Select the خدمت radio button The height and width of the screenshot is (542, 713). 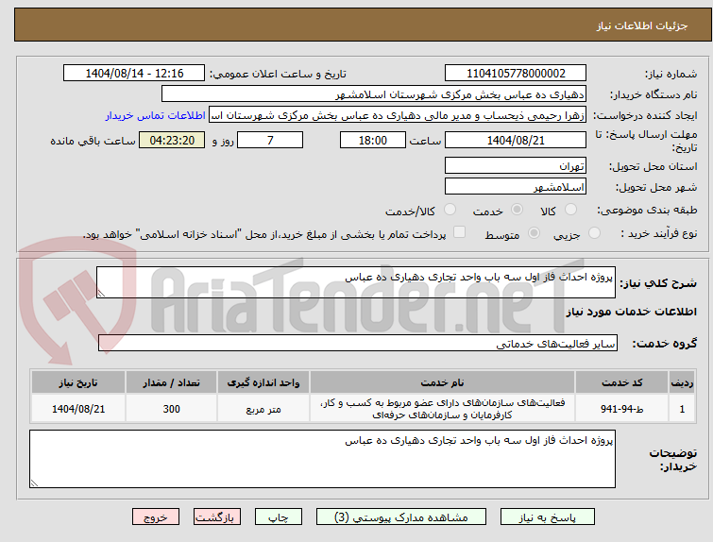tap(517, 210)
